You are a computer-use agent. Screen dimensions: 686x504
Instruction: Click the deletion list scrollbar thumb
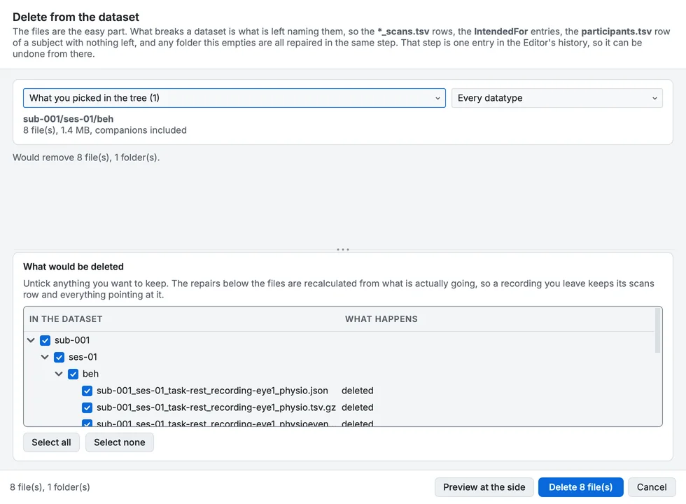coord(657,330)
